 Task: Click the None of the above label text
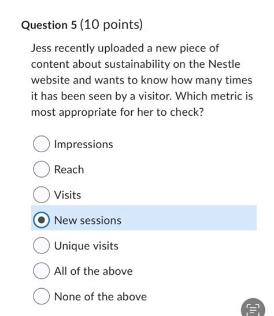click(101, 297)
